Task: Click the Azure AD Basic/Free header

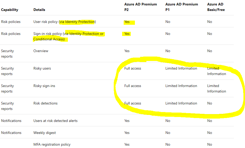Action: pos(216,7)
